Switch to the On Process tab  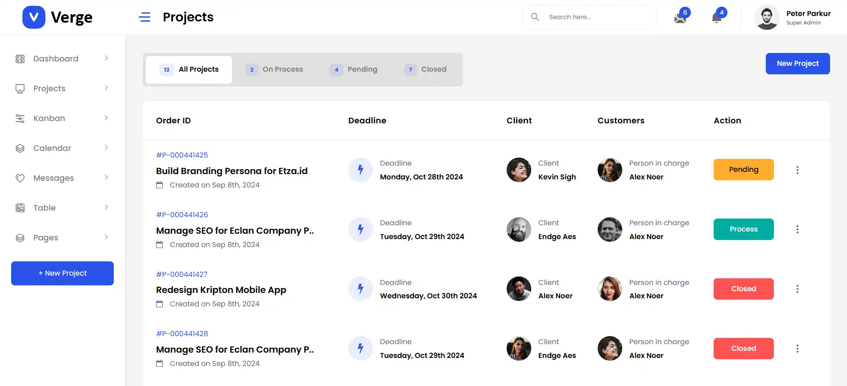(274, 69)
